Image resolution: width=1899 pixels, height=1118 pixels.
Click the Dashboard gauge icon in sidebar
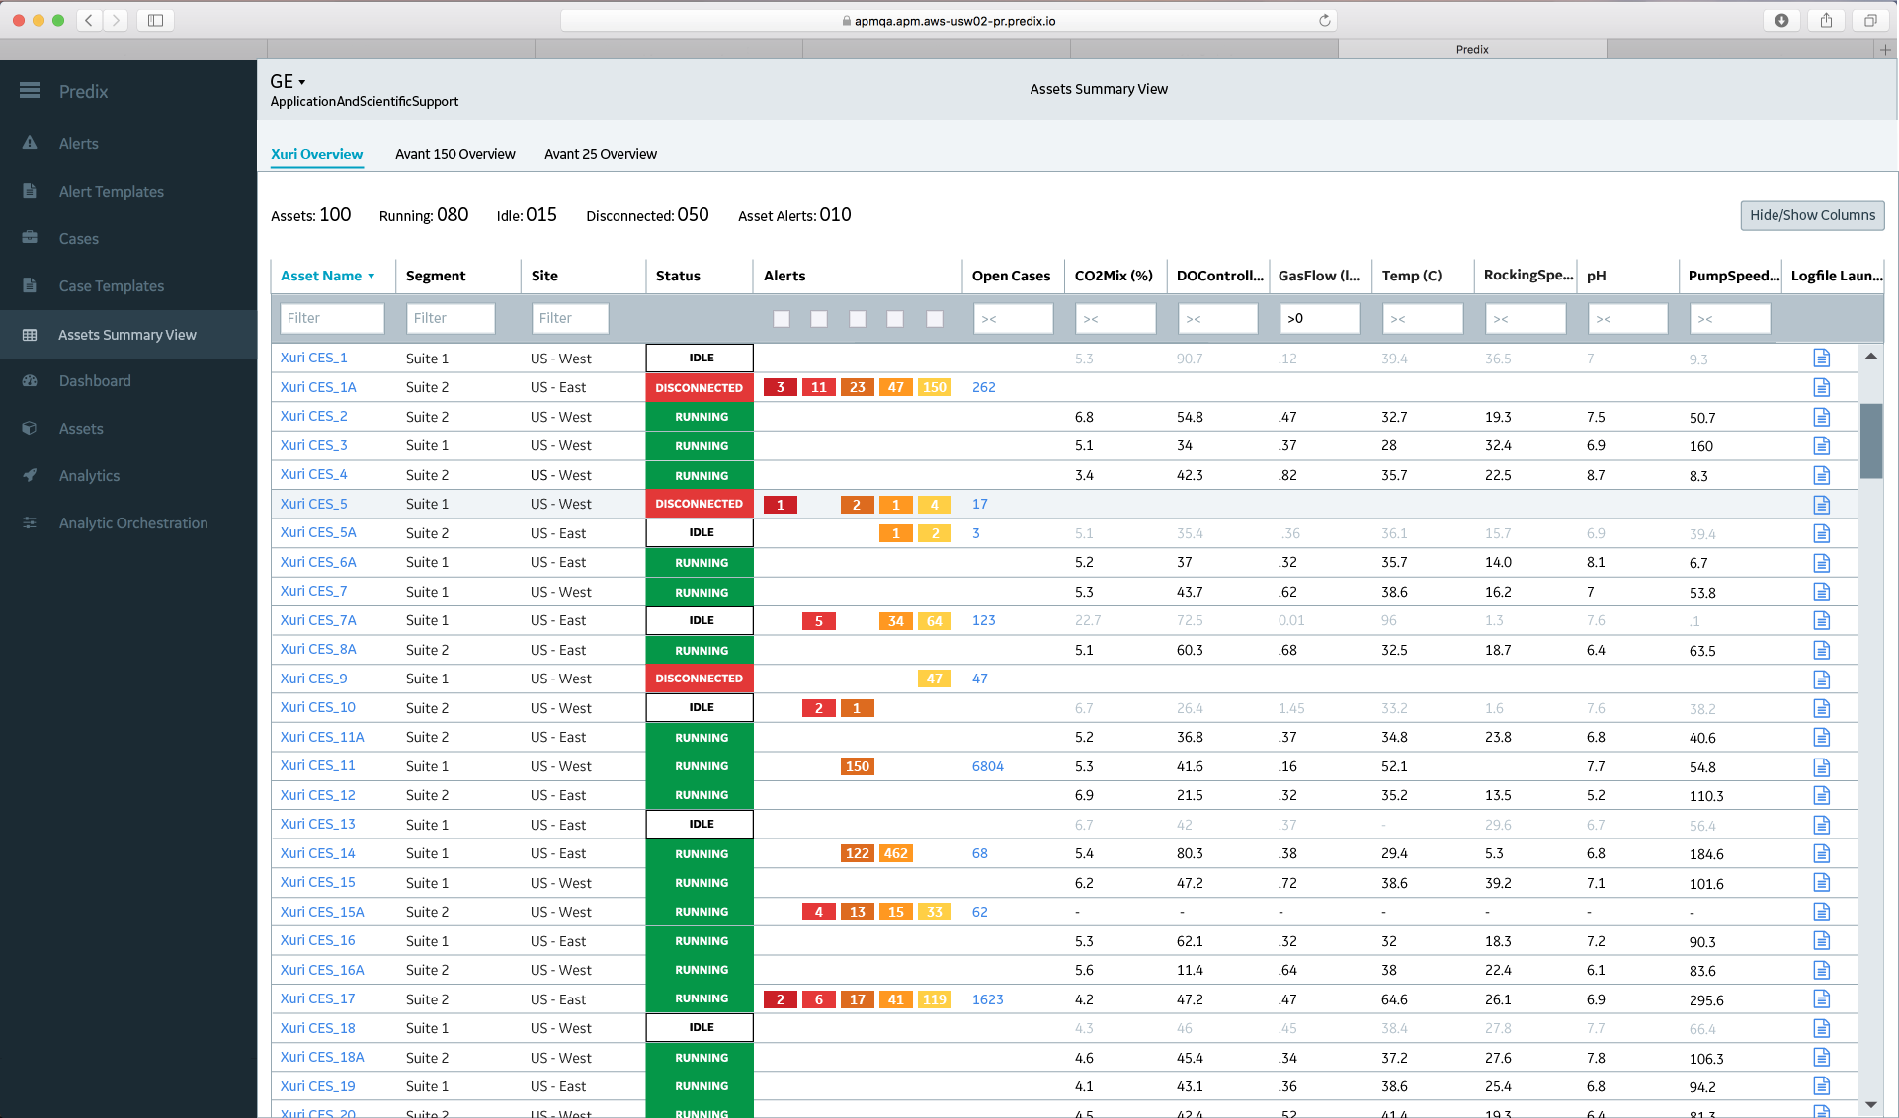click(30, 380)
